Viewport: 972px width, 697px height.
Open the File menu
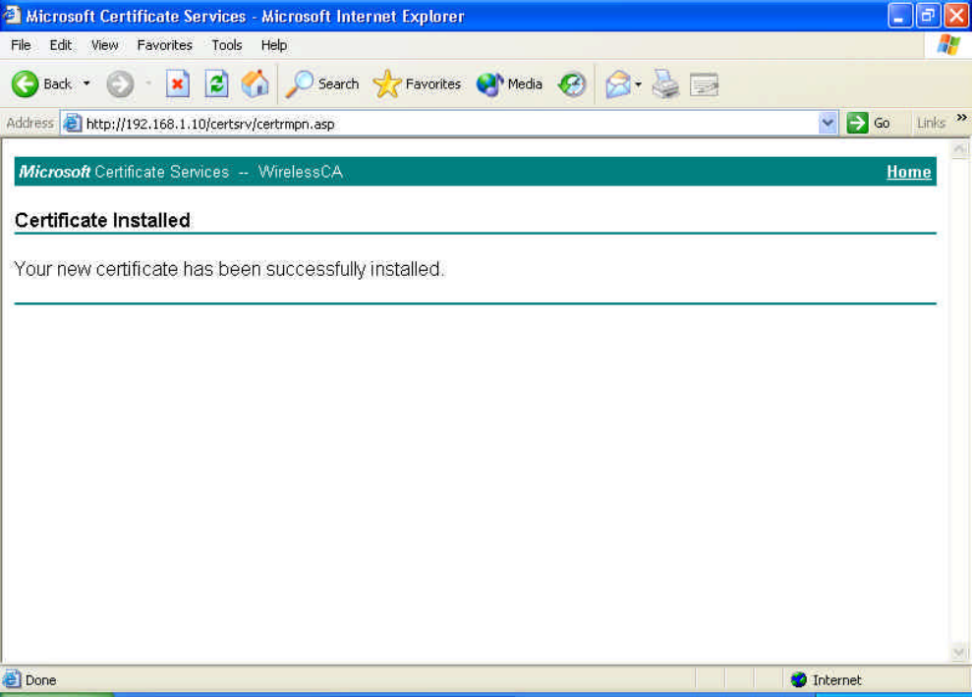point(21,45)
